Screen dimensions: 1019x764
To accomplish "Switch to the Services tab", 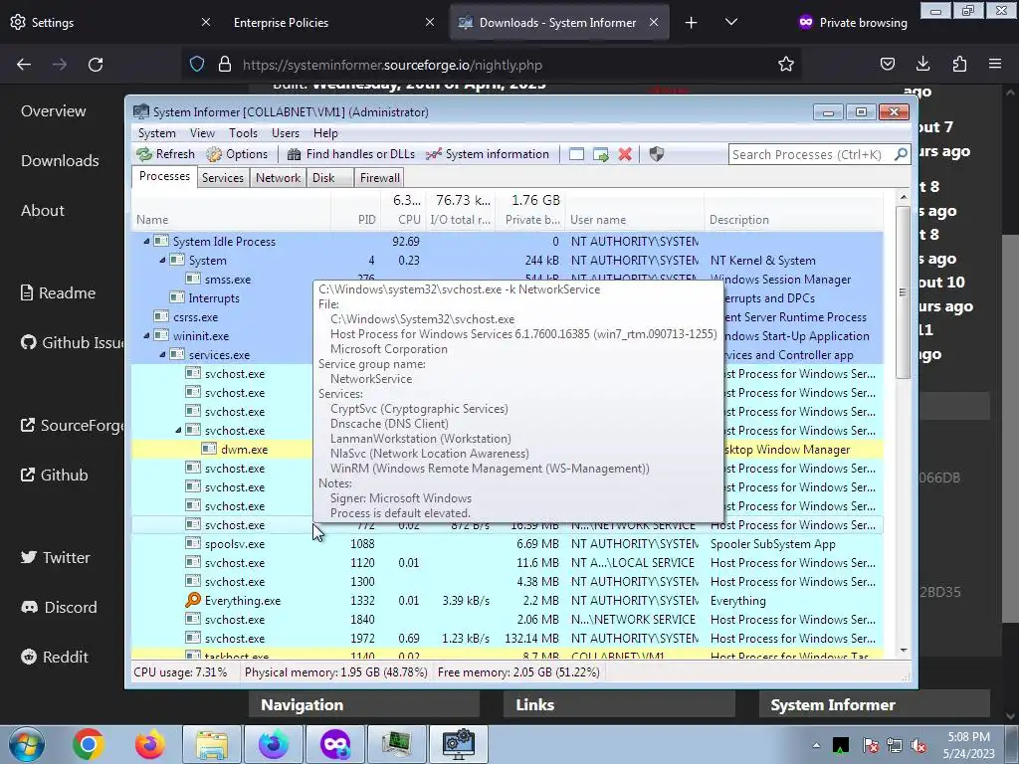I will click(223, 177).
